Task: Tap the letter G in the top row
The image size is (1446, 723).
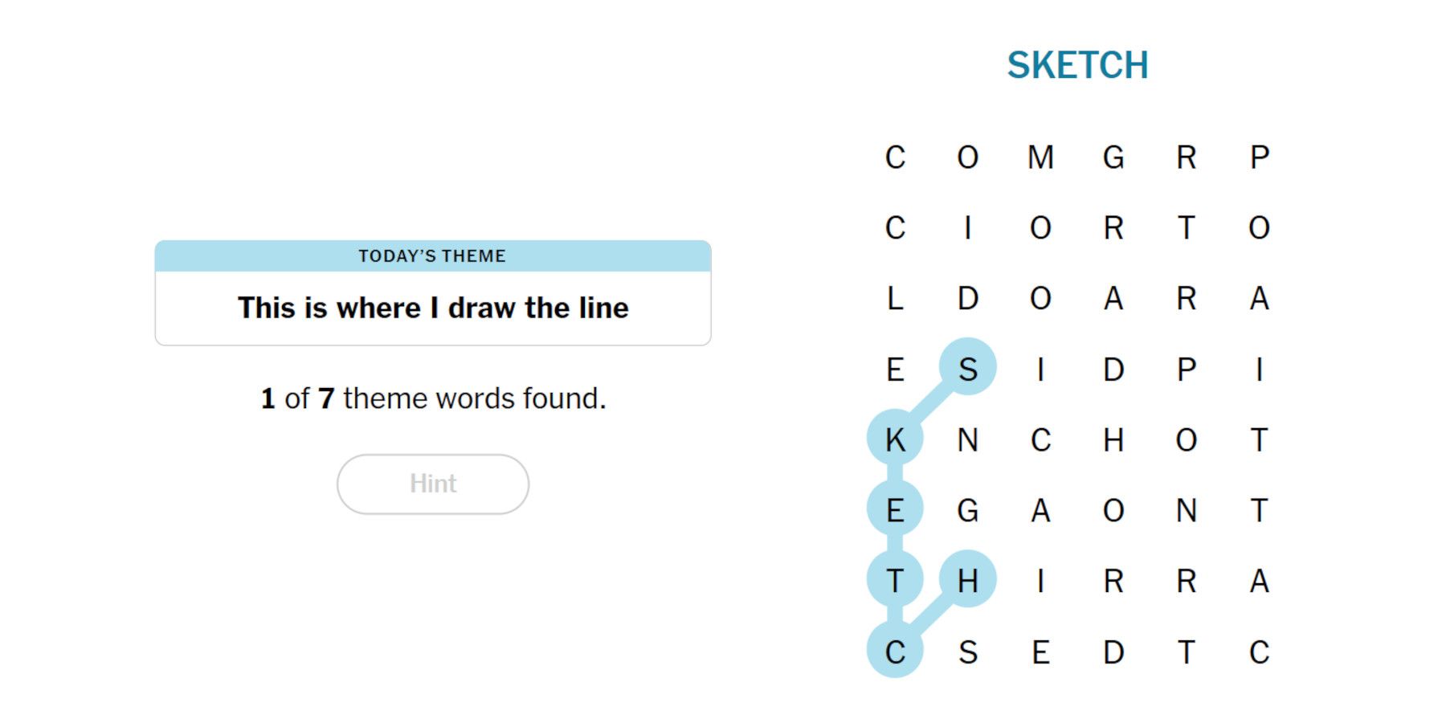Action: (x=1113, y=157)
